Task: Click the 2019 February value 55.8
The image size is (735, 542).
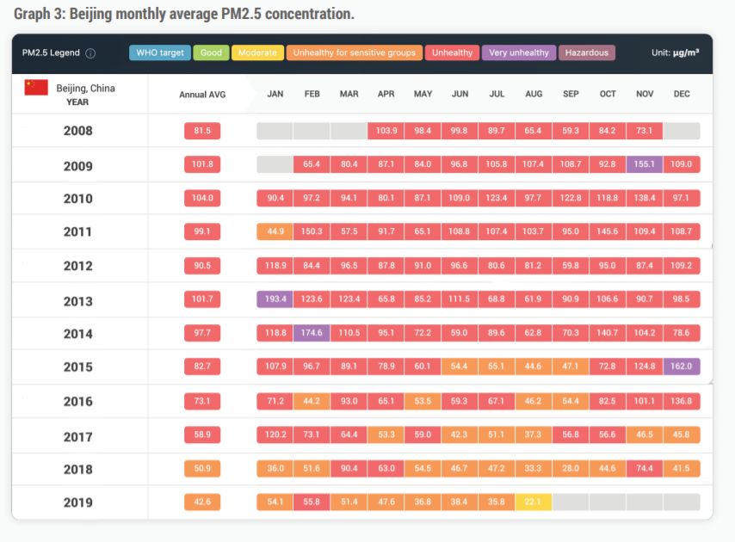Action: point(312,502)
